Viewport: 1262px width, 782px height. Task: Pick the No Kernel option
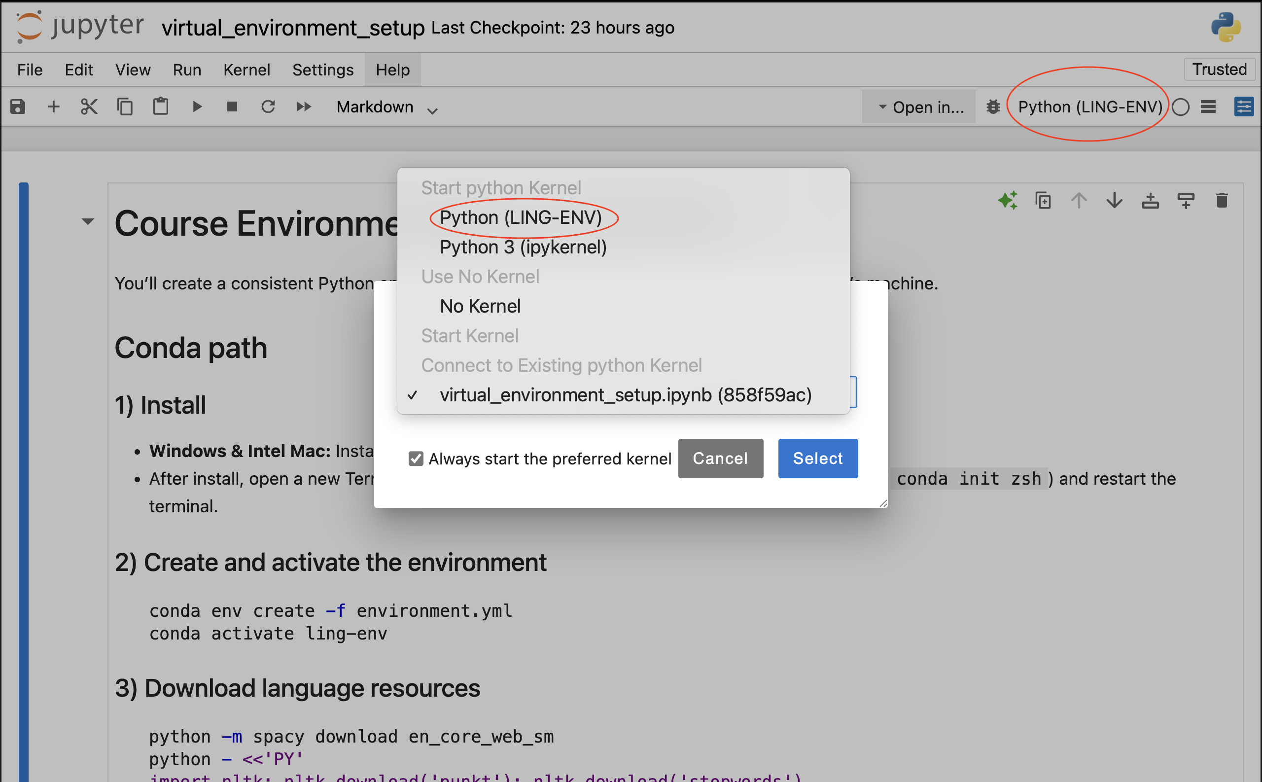point(480,306)
